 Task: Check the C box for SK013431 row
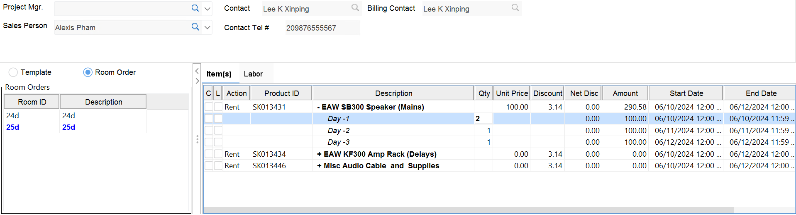coord(208,107)
